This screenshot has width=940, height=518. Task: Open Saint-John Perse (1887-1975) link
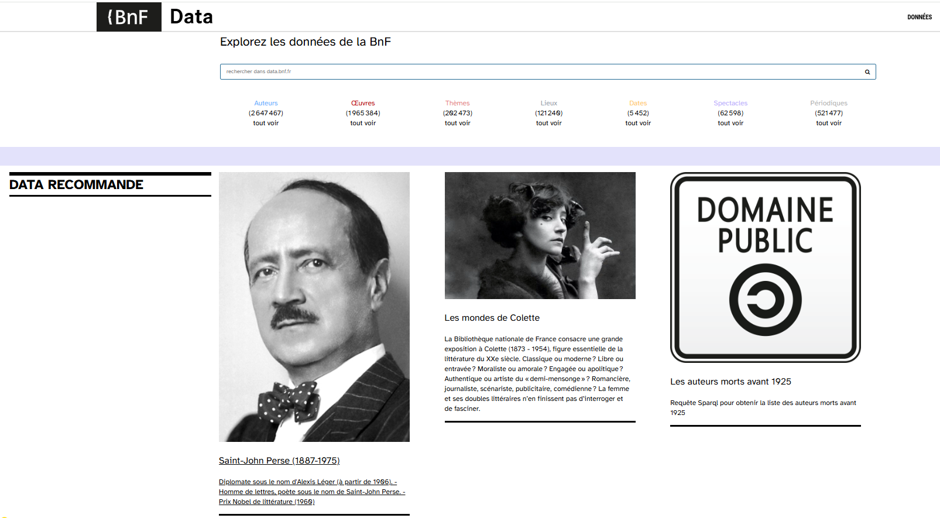pos(279,461)
